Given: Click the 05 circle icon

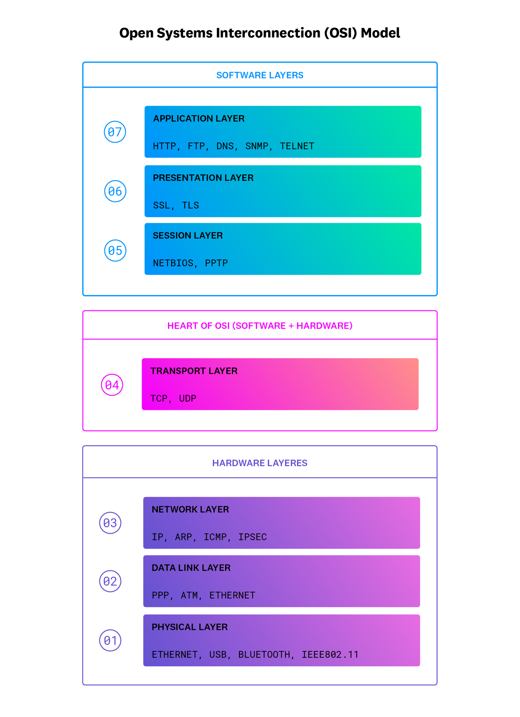Looking at the screenshot, I should [115, 251].
